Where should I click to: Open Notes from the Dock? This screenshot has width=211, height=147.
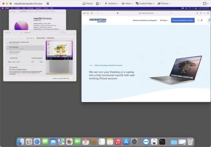click(x=110, y=142)
